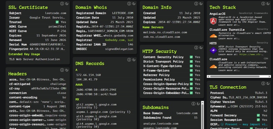The image size is (273, 129).
Task: Show info for DNS Records card
Action: click(129, 60)
